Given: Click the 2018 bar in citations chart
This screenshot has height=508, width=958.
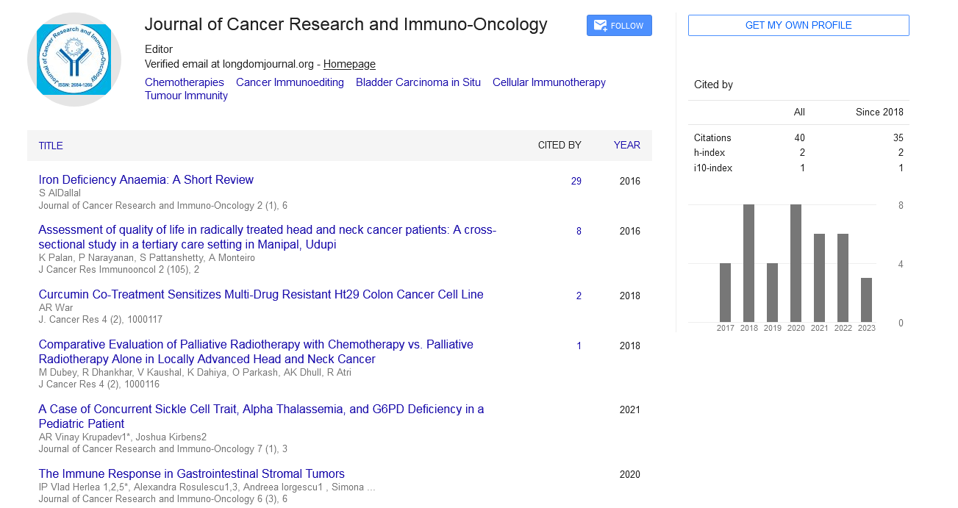Looking at the screenshot, I should (x=749, y=263).
